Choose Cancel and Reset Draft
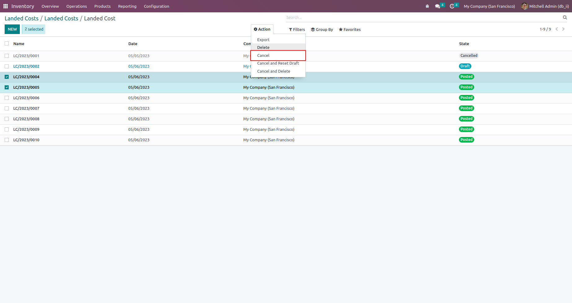 (278, 63)
